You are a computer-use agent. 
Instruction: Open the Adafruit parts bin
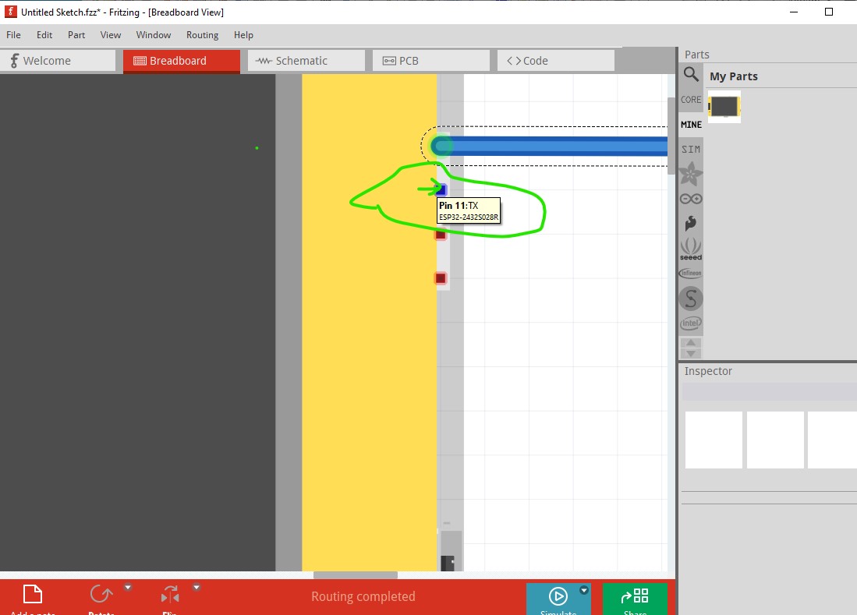(x=691, y=173)
